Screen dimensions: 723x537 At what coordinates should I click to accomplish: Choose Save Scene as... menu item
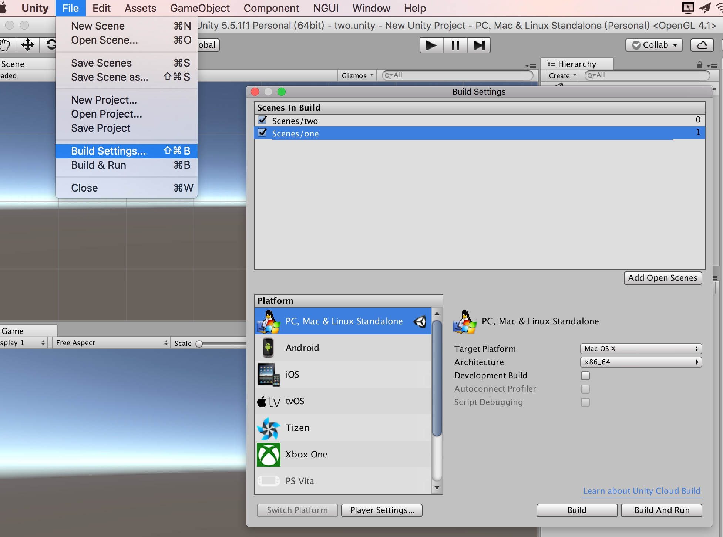coord(127,77)
